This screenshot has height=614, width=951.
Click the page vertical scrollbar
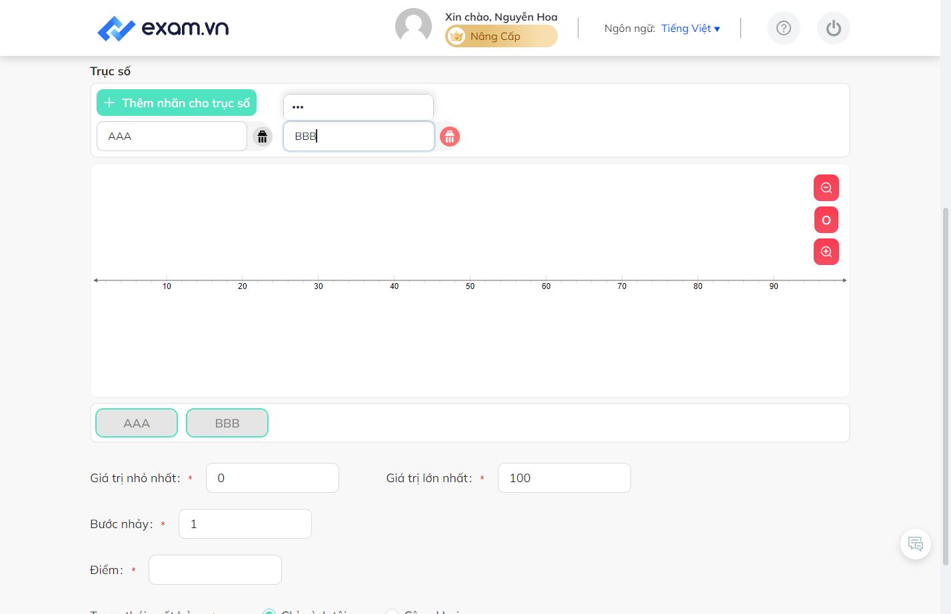point(946,386)
